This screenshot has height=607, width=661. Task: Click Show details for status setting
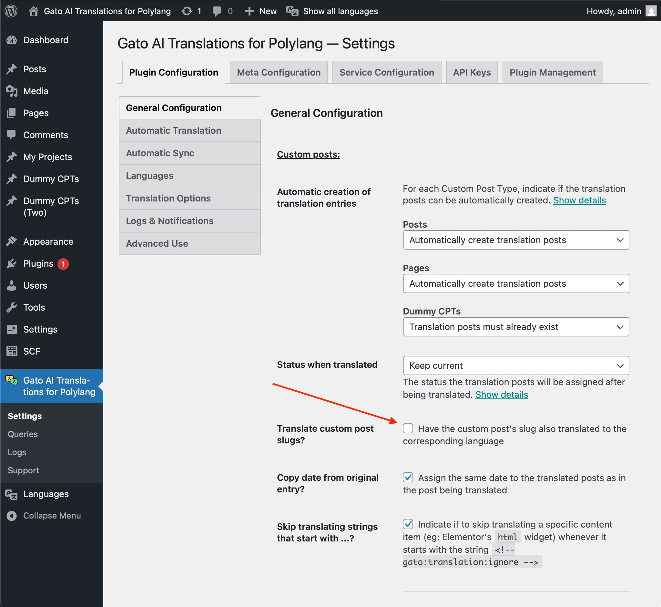(x=502, y=395)
